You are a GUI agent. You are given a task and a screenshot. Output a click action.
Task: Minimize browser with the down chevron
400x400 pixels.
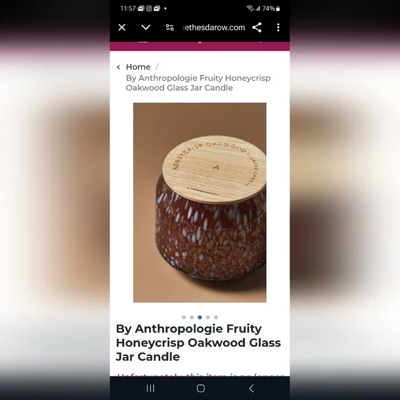click(146, 27)
